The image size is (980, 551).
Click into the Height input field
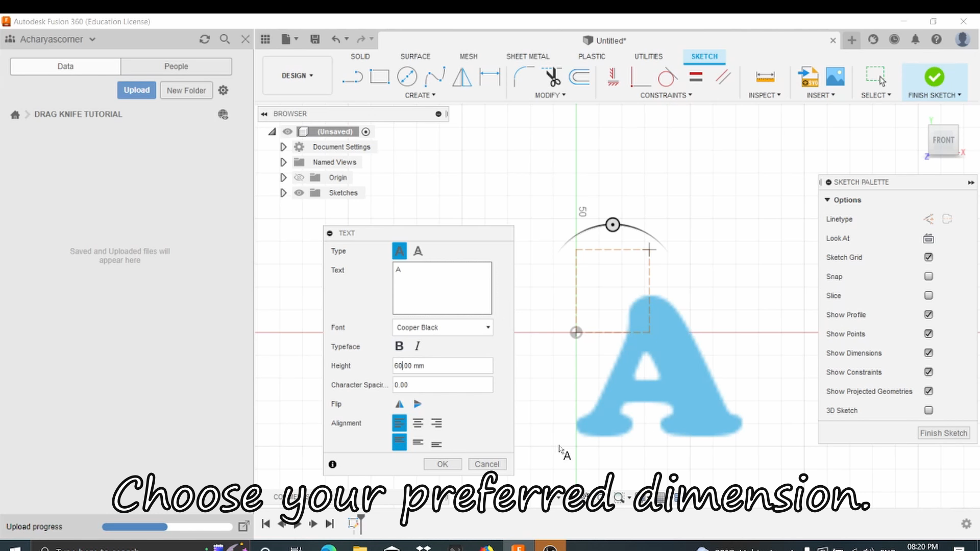point(442,366)
